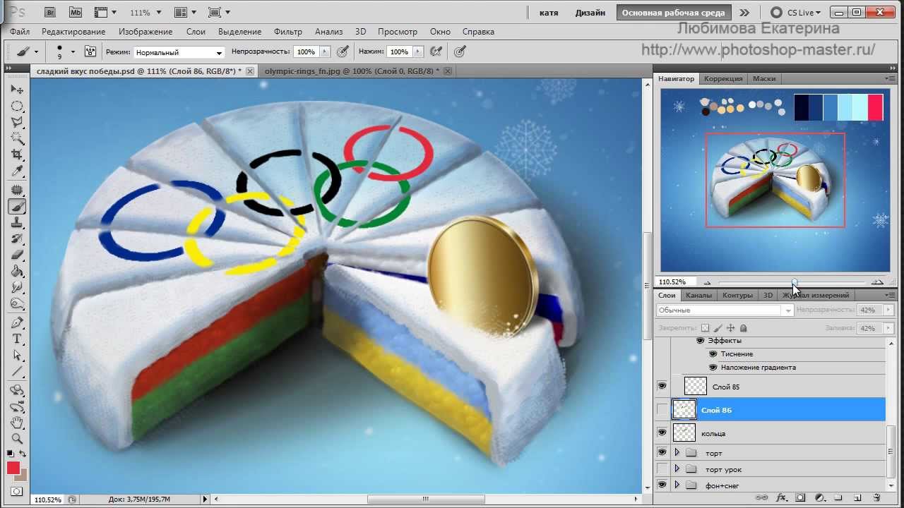904x508 pixels.
Task: Select the Elliptical Marquee tool
Action: pyautogui.click(x=17, y=107)
